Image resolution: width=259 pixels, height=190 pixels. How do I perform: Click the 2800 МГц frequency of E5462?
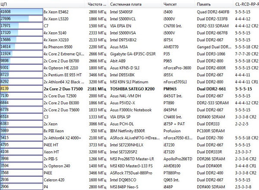pos(98,12)
